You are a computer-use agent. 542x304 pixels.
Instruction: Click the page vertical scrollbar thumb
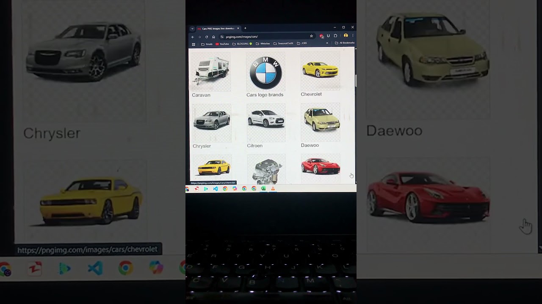click(x=356, y=81)
